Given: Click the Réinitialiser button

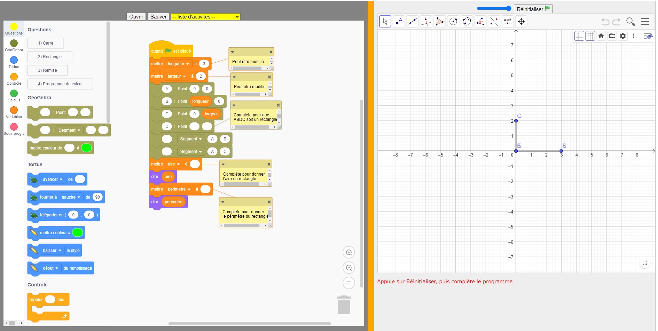Looking at the screenshot, I should pos(533,9).
